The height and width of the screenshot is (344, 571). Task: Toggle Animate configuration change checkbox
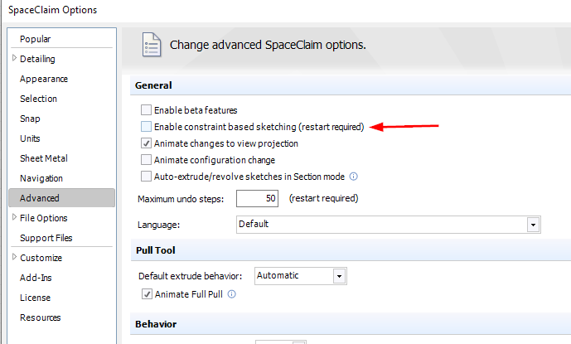[146, 160]
